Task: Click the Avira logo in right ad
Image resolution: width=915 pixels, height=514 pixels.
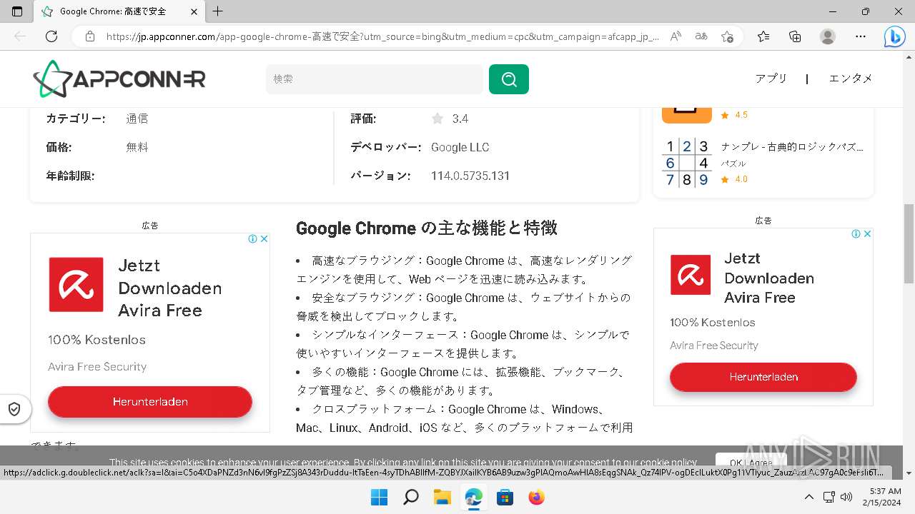Action: coord(691,275)
